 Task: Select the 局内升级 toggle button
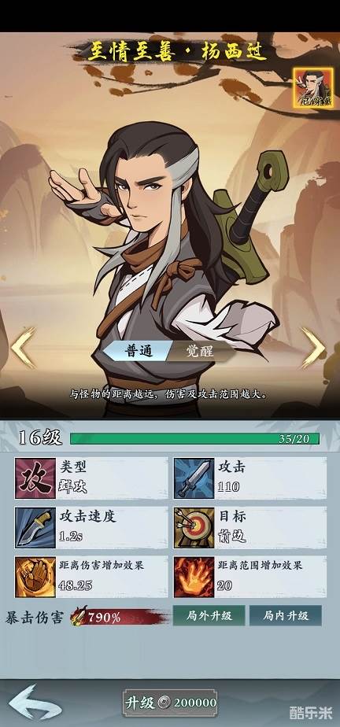coord(286,616)
